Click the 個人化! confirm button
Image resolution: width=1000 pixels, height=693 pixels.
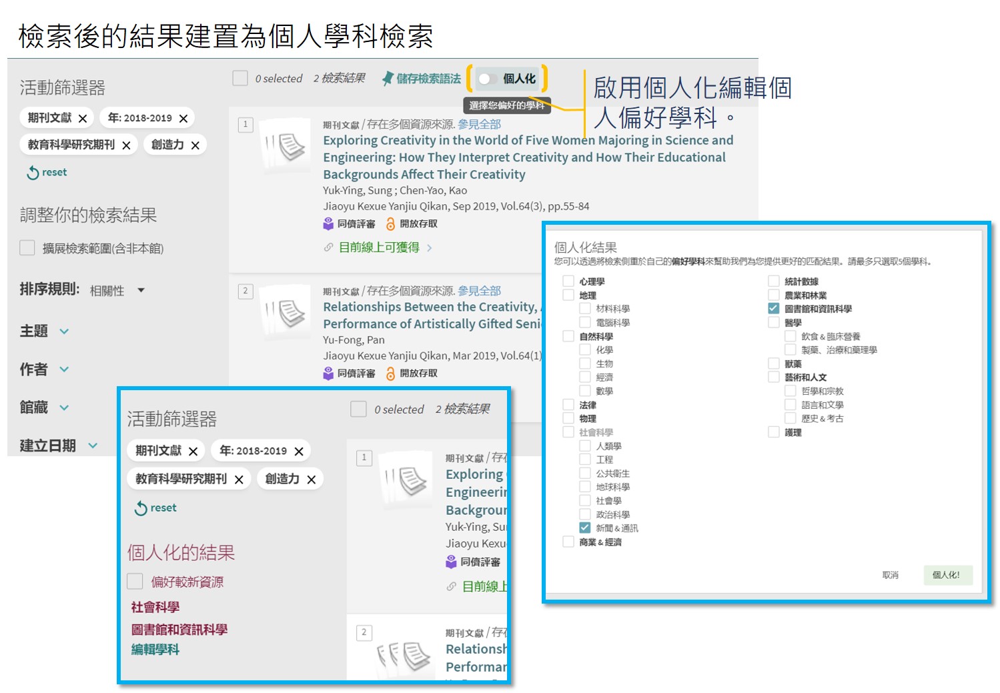[947, 575]
